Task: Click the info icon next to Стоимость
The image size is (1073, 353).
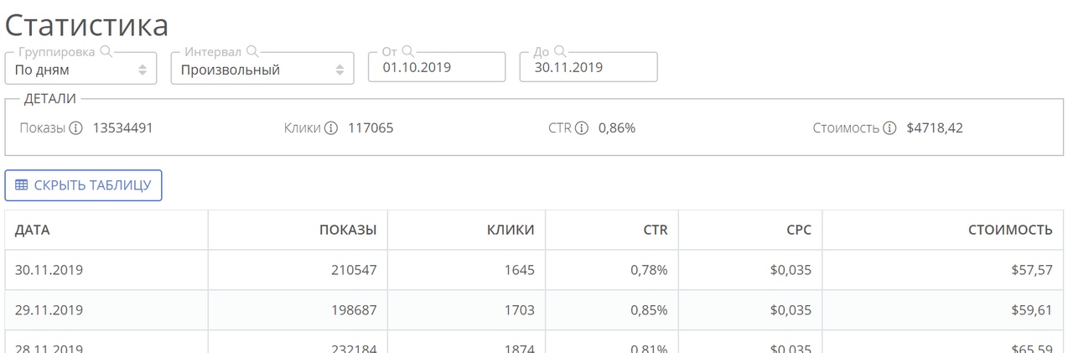Action: coord(890,128)
